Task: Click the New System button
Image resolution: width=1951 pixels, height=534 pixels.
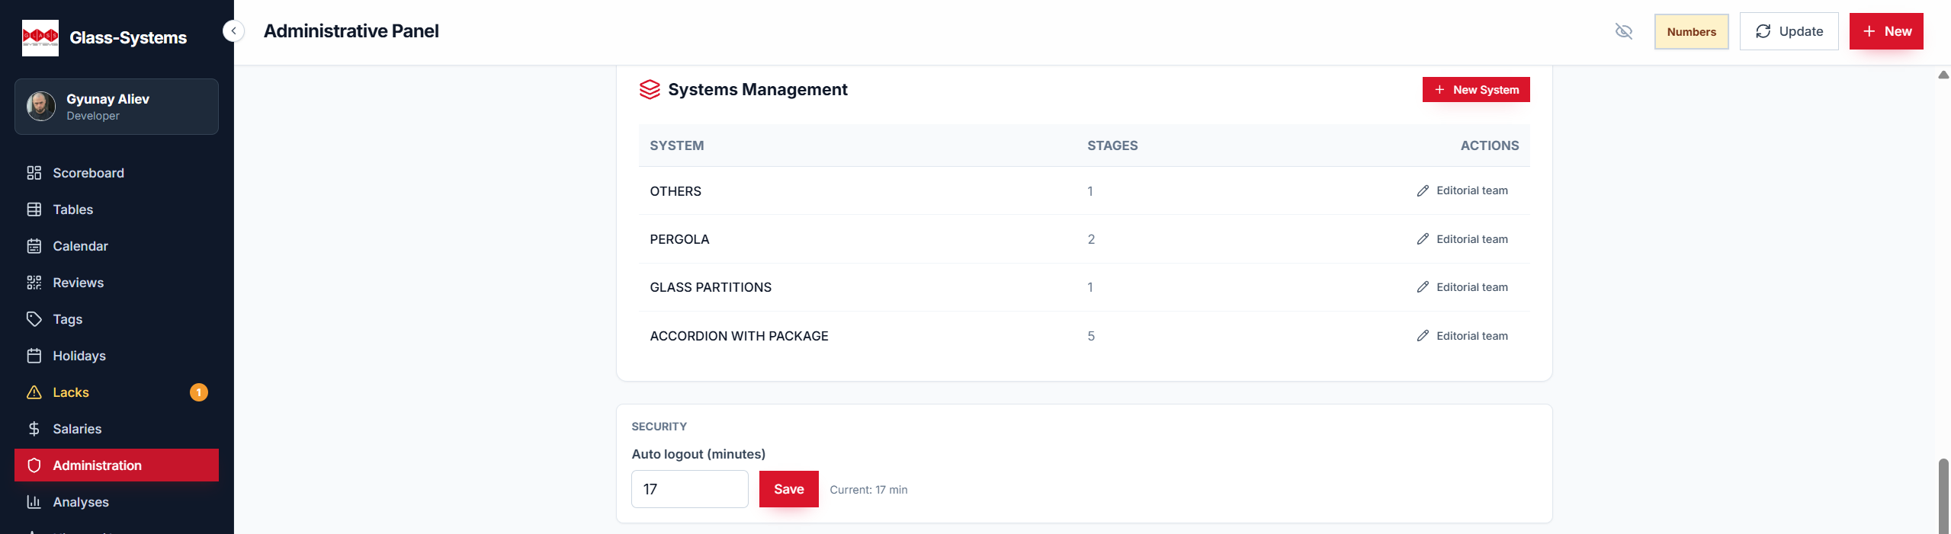Action: click(1476, 89)
